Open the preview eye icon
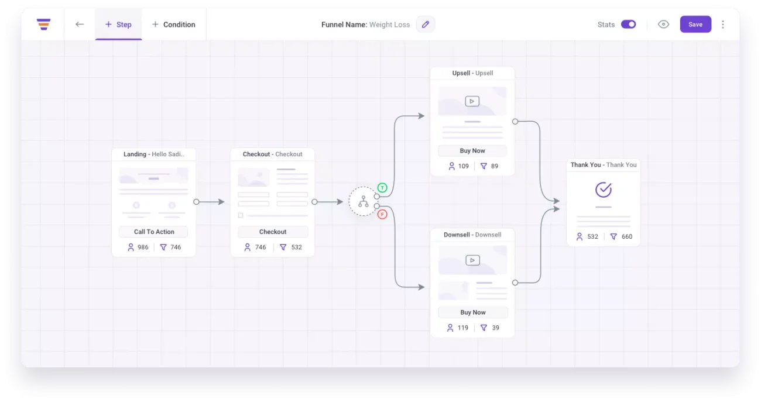Image resolution: width=761 pixels, height=402 pixels. (663, 24)
